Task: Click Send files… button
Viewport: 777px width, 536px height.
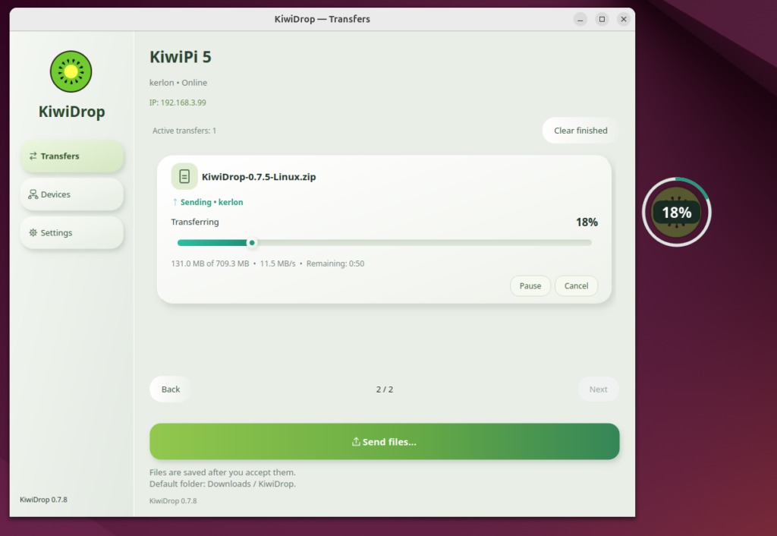Action: [385, 441]
